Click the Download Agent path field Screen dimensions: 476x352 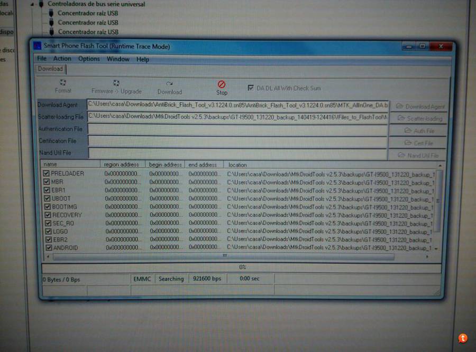[237, 105]
